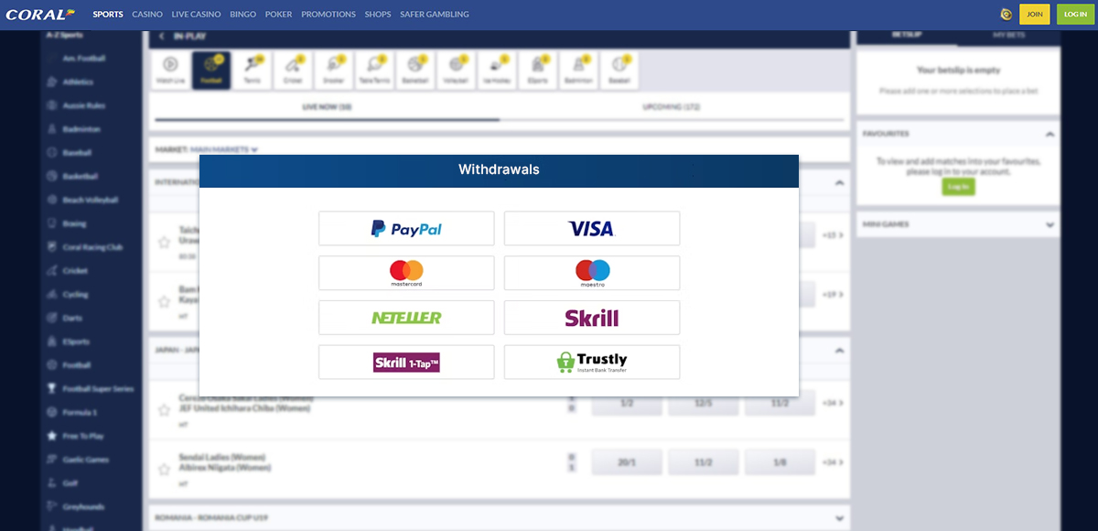1098x531 pixels.
Task: Open more markets for Sendai Ladies match
Action: pos(833,462)
